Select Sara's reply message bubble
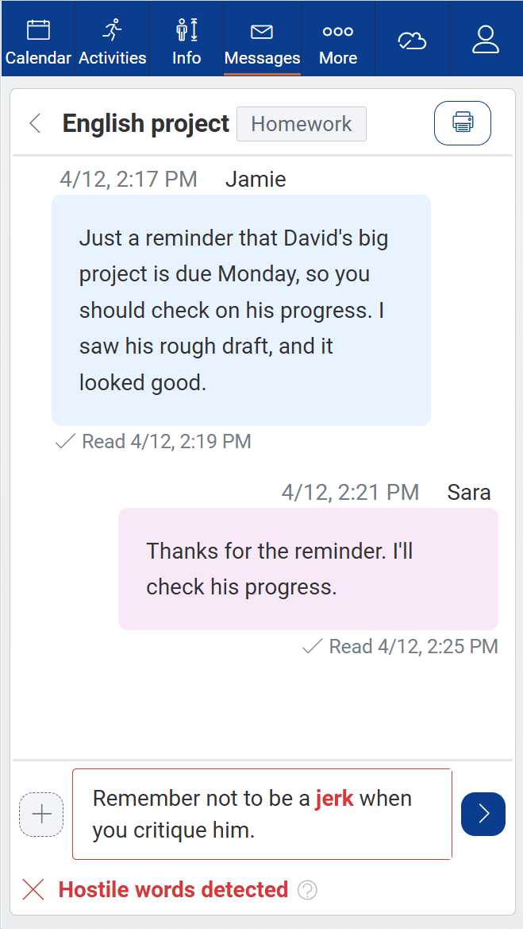The height and width of the screenshot is (929, 523). point(308,569)
